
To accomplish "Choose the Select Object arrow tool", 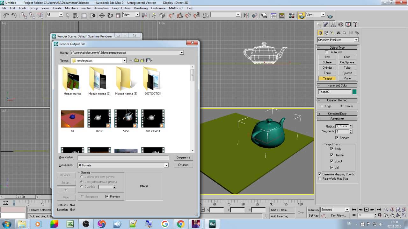I will click(68, 15).
